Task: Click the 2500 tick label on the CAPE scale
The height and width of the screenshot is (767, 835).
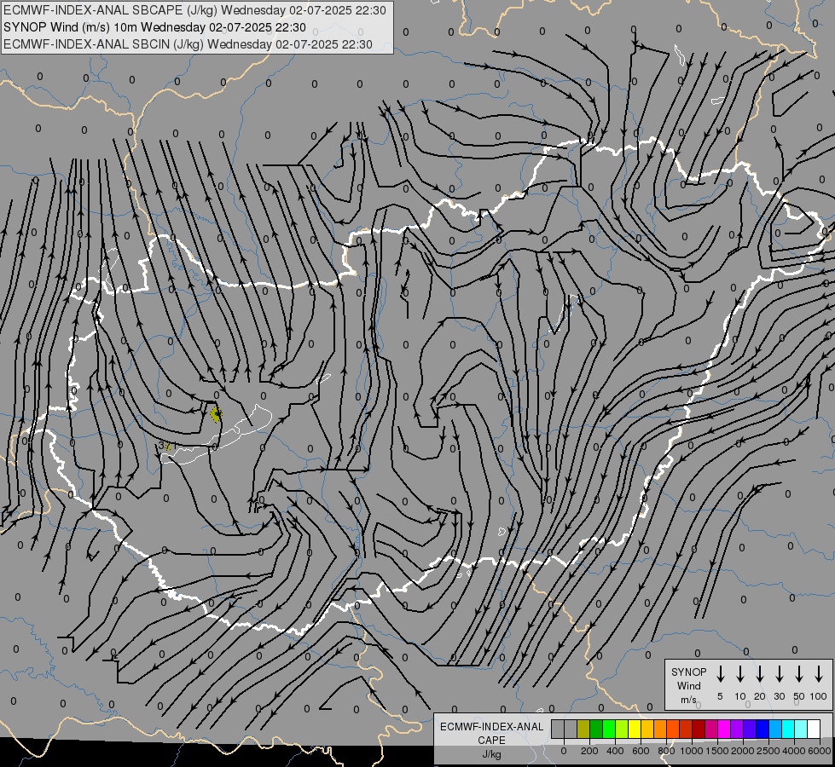Action: coord(768,751)
